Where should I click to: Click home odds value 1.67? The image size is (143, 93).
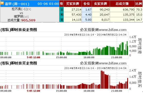coord(88,10)
